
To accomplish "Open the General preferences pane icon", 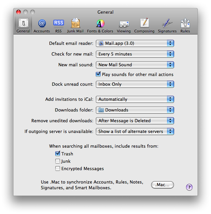I will coord(23,25).
